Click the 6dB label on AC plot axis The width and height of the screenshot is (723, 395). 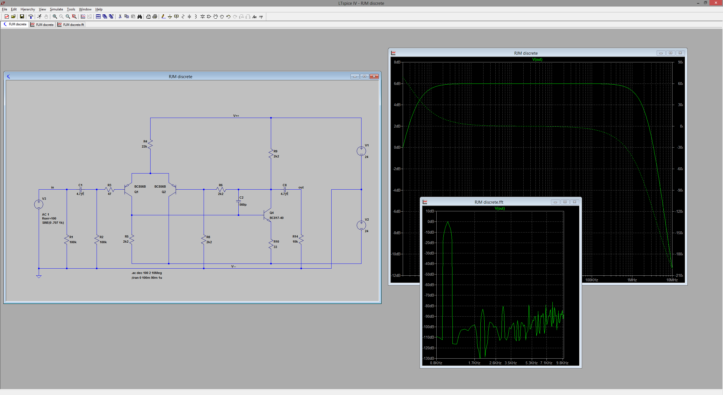click(x=397, y=84)
